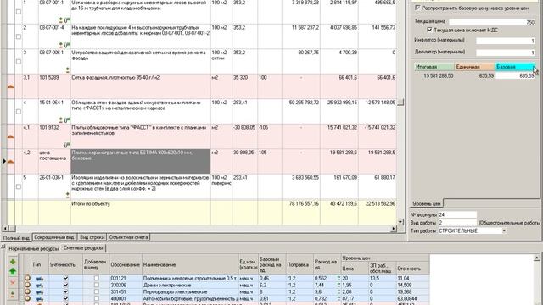
Task: Click the green plus add-resource icon
Action: (13, 262)
